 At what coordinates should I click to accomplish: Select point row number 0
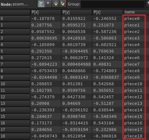click(x=15, y=18)
